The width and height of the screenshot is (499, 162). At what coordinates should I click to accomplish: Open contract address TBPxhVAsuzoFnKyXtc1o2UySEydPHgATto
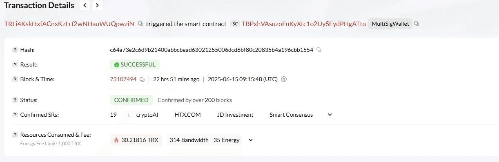304,24
